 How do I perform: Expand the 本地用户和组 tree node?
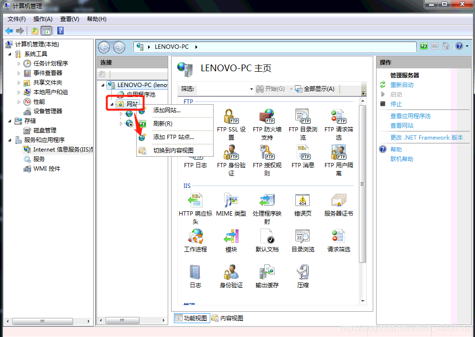tap(19, 92)
